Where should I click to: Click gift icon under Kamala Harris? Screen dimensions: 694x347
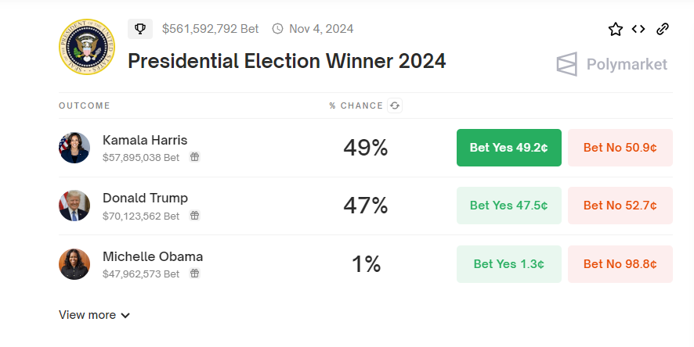click(x=194, y=157)
